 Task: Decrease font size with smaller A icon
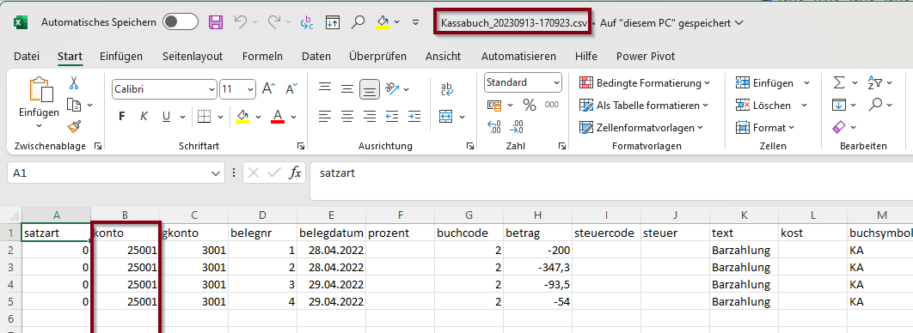291,89
